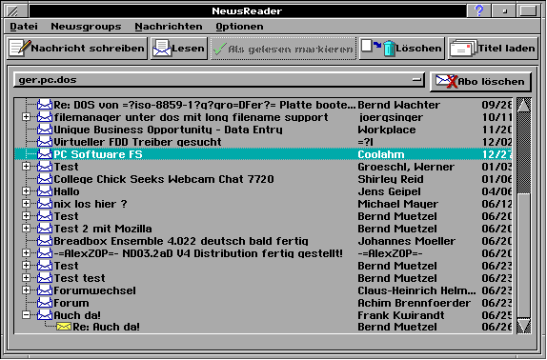
Task: Click the pencil icon on Nachricht schreiben
Action: pyautogui.click(x=19, y=48)
